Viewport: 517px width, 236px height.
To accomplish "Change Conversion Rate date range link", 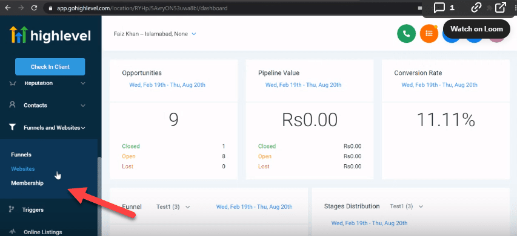I will coord(439,85).
